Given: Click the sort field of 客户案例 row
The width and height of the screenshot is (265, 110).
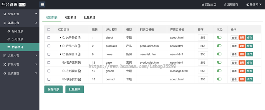Looking at the screenshot, I should [x=203, y=62].
